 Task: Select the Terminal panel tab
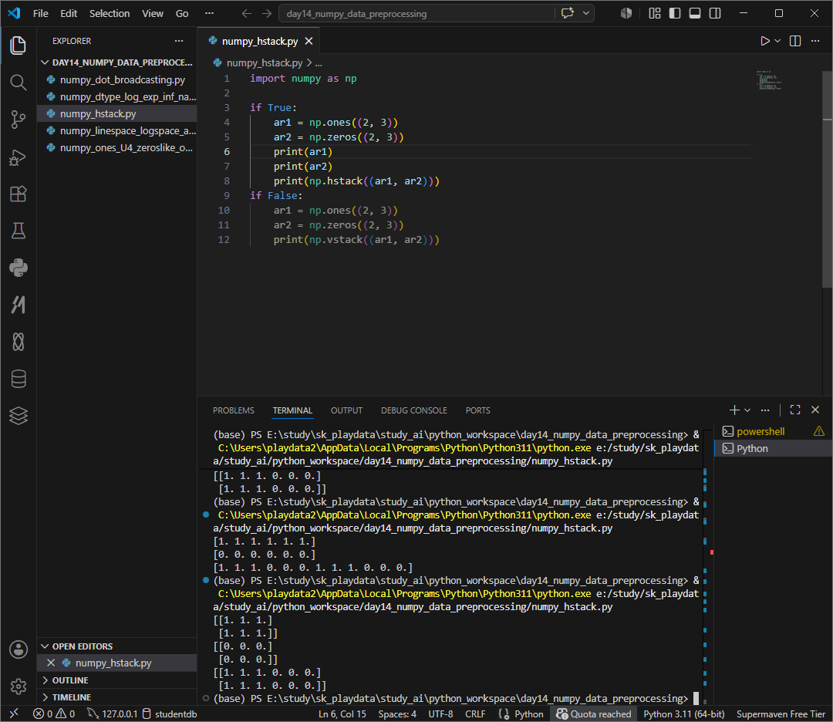[x=292, y=410]
